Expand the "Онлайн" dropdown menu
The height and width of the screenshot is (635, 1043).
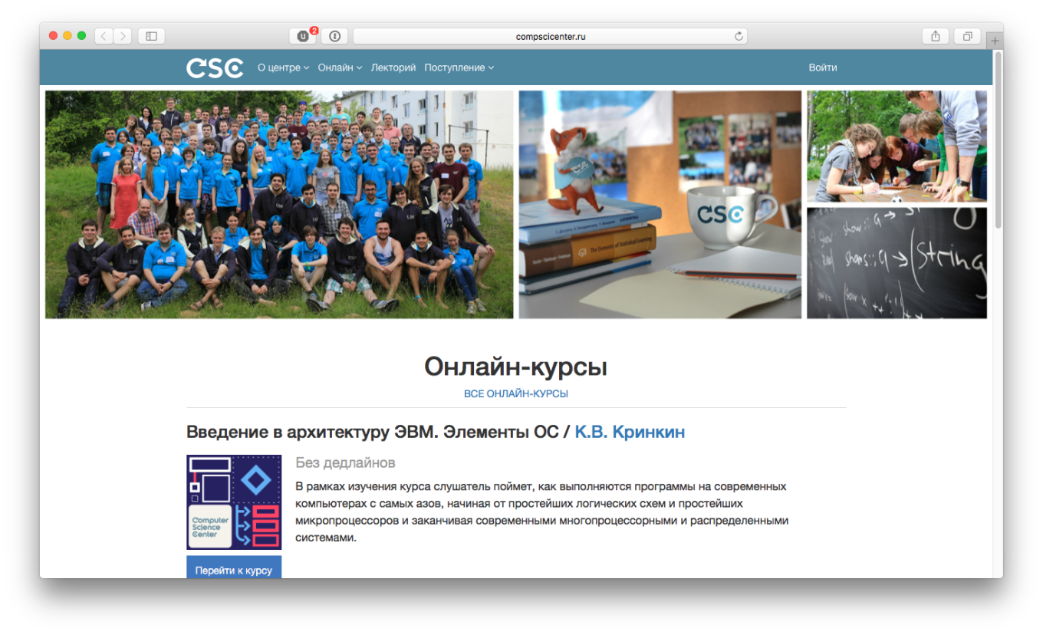[340, 67]
